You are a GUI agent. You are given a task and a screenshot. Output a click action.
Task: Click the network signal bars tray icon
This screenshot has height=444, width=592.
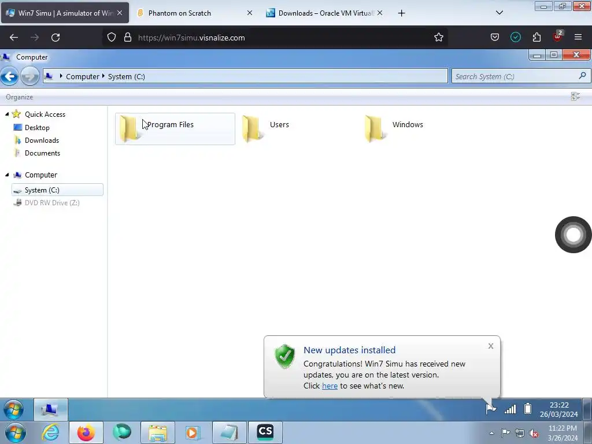coord(510,409)
